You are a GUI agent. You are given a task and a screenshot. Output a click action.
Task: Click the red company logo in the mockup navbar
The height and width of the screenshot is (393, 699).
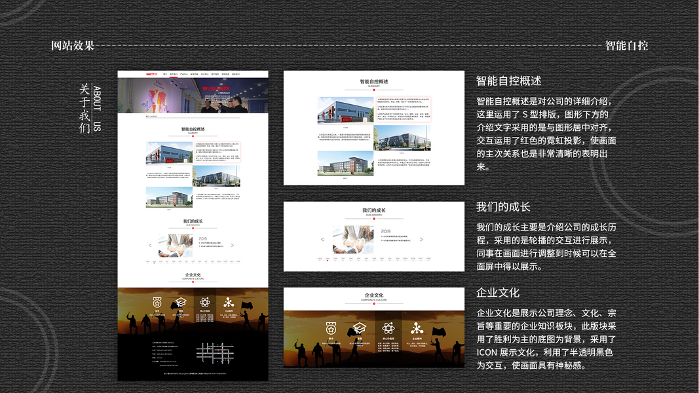click(x=151, y=75)
